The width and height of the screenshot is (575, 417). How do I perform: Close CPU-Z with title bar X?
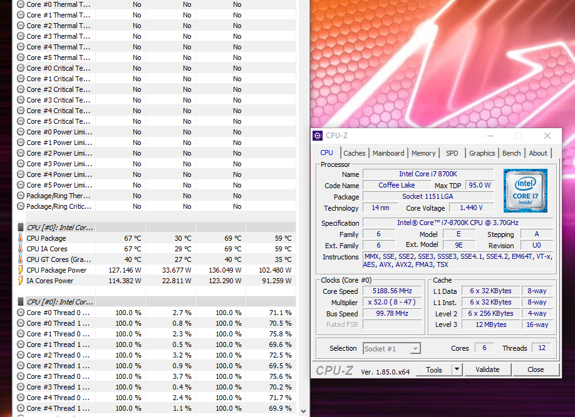coord(547,136)
